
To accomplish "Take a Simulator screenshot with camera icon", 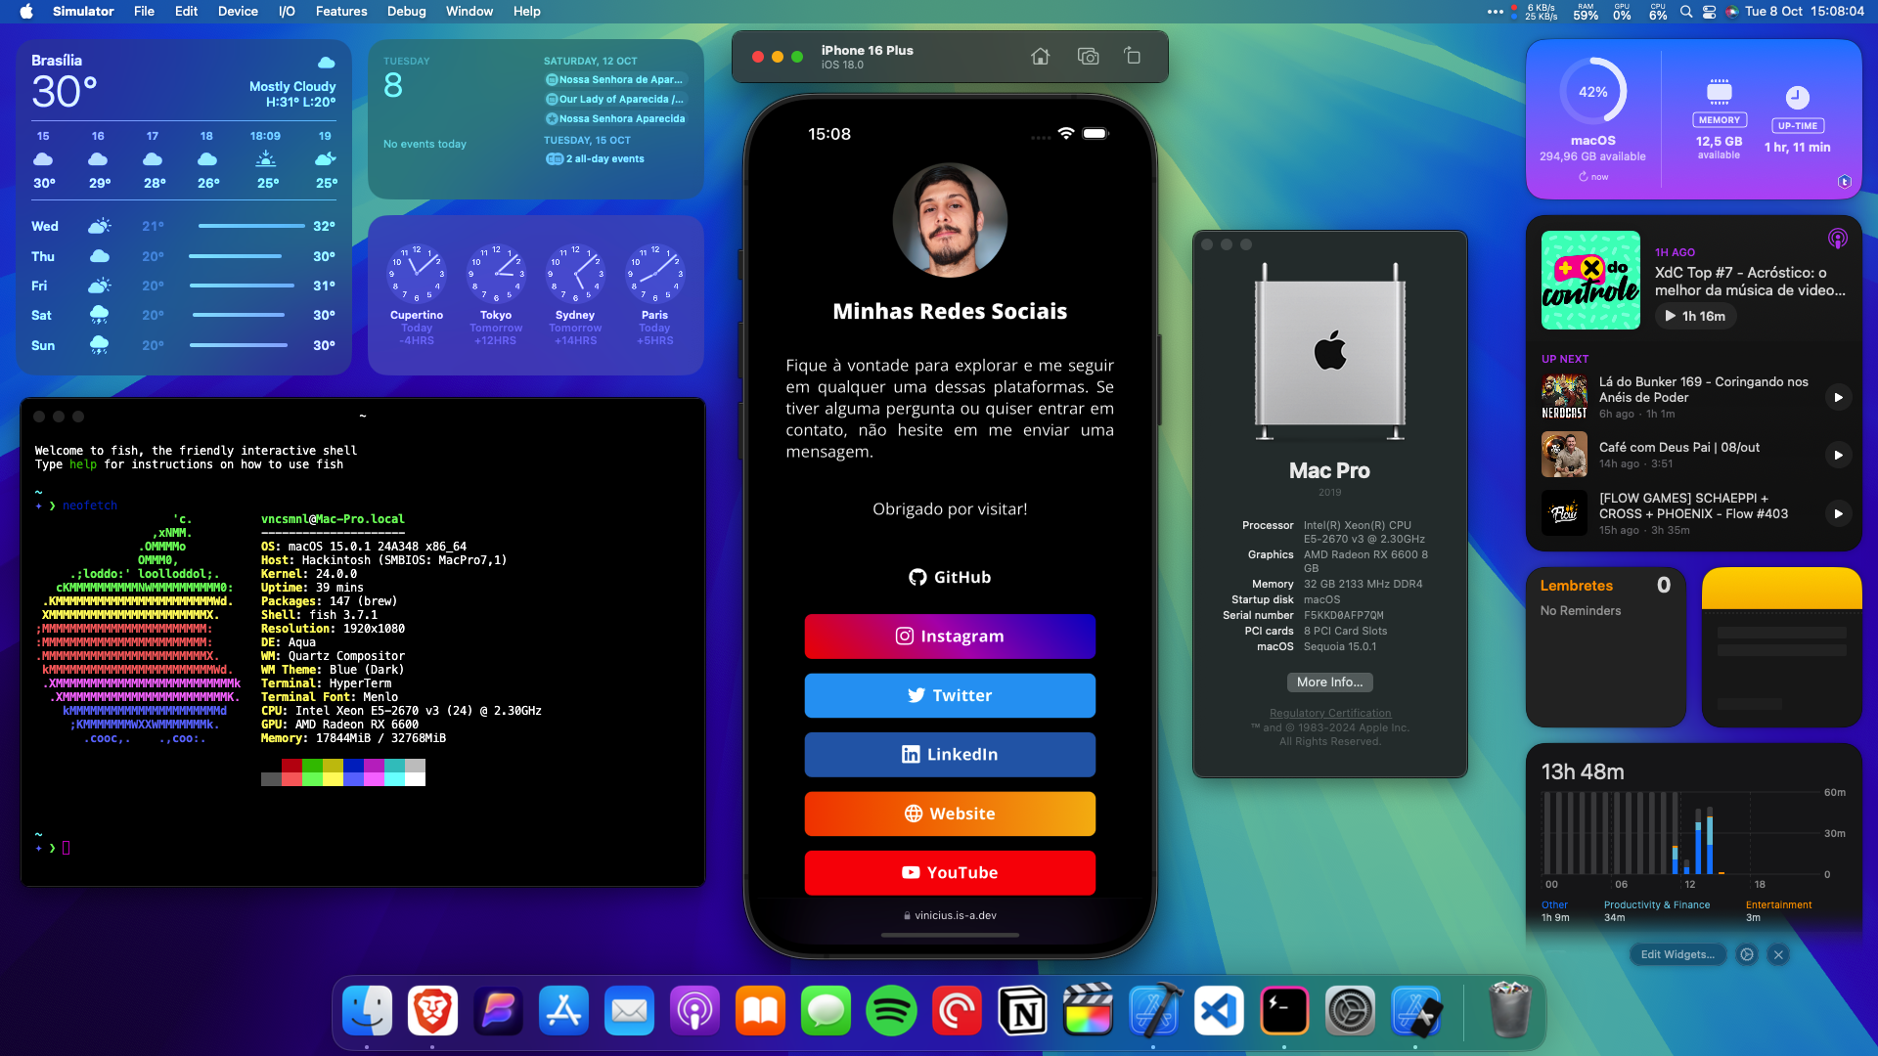I will [1088, 57].
